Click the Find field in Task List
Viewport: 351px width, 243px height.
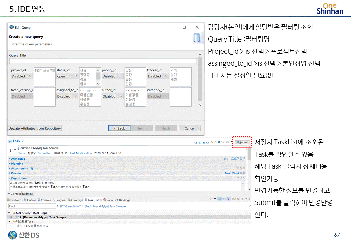pyautogui.click(x=32, y=206)
